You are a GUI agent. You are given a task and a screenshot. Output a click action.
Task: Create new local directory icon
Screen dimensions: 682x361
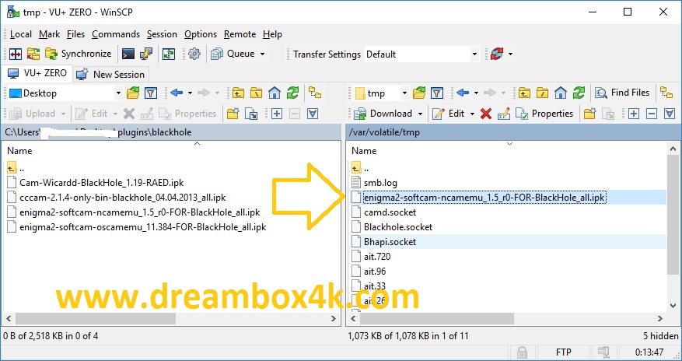click(233, 114)
